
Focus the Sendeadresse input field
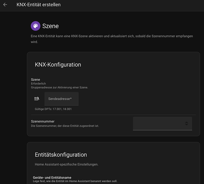61,99
